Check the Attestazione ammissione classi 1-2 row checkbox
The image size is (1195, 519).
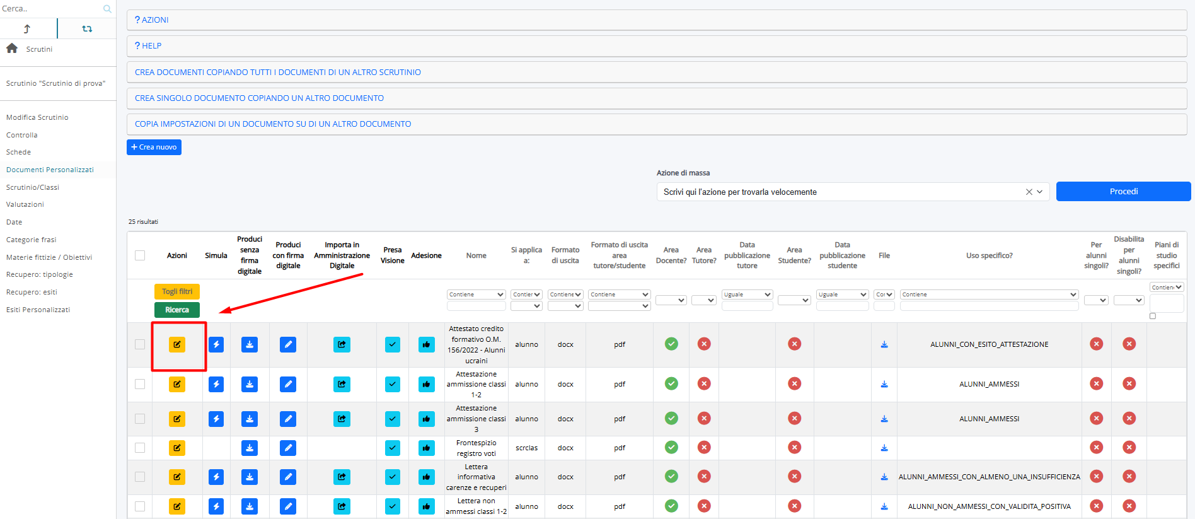tap(140, 384)
